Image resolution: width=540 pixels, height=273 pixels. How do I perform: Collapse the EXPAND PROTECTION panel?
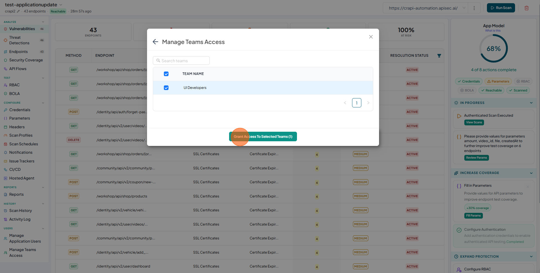[531, 256]
